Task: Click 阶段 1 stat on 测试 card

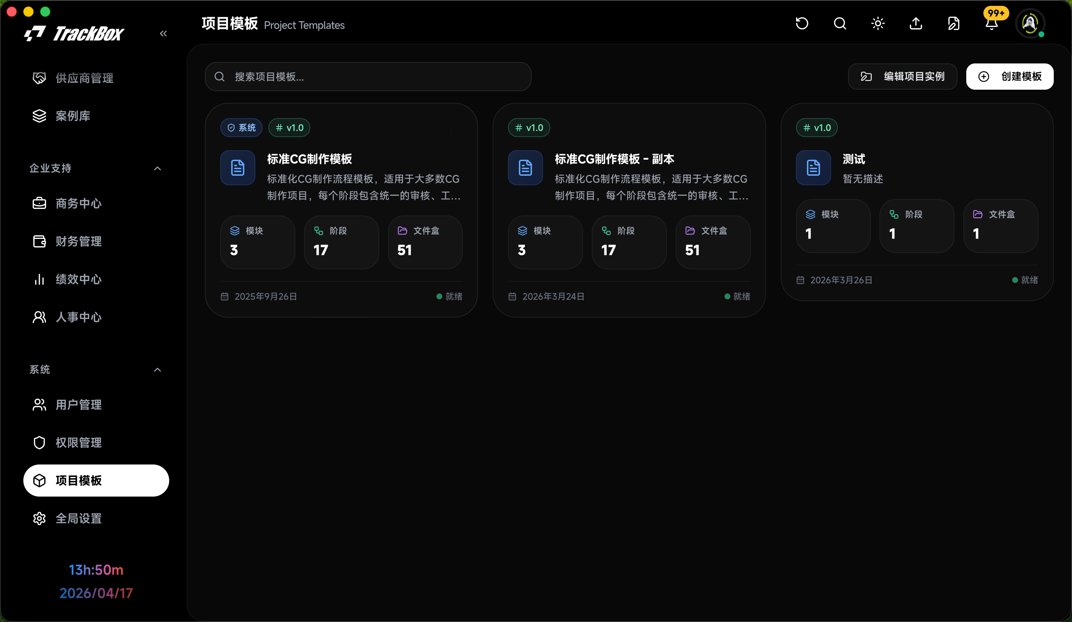Action: click(x=917, y=226)
